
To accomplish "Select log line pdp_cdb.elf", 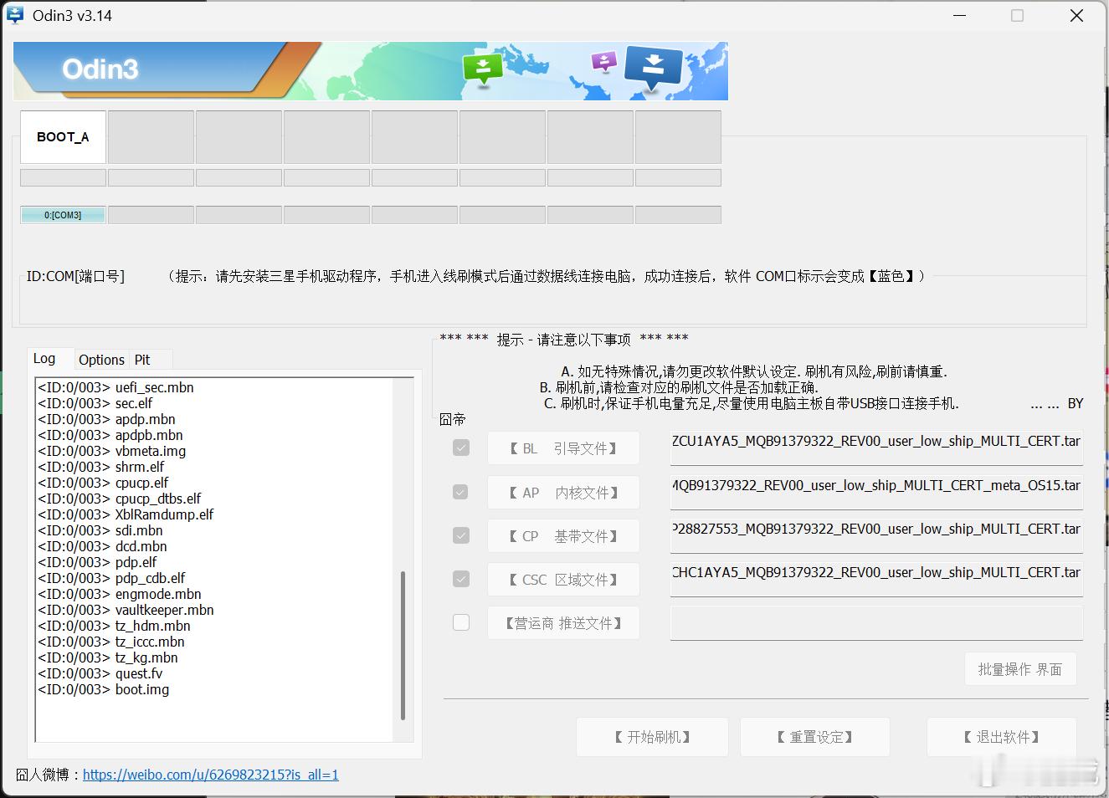I will click(111, 578).
